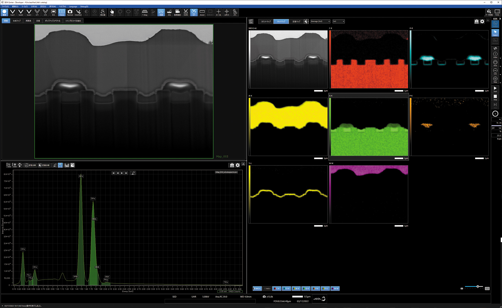Switch to the 周期表 tab

point(28,21)
